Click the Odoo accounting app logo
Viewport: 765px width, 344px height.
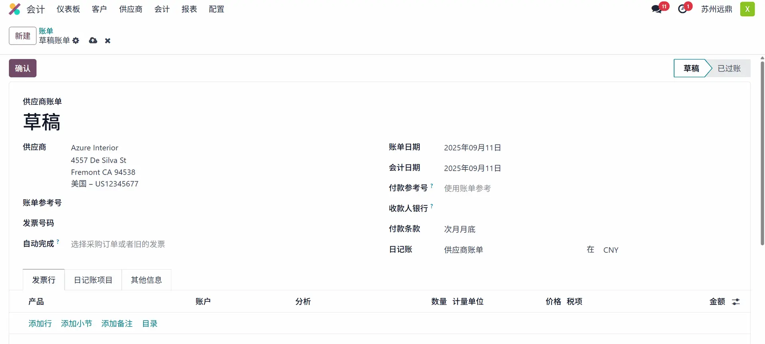click(x=15, y=9)
